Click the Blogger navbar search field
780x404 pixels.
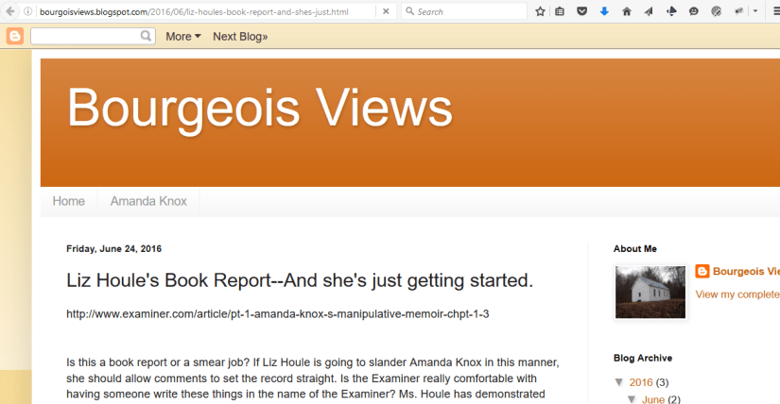tap(85, 36)
